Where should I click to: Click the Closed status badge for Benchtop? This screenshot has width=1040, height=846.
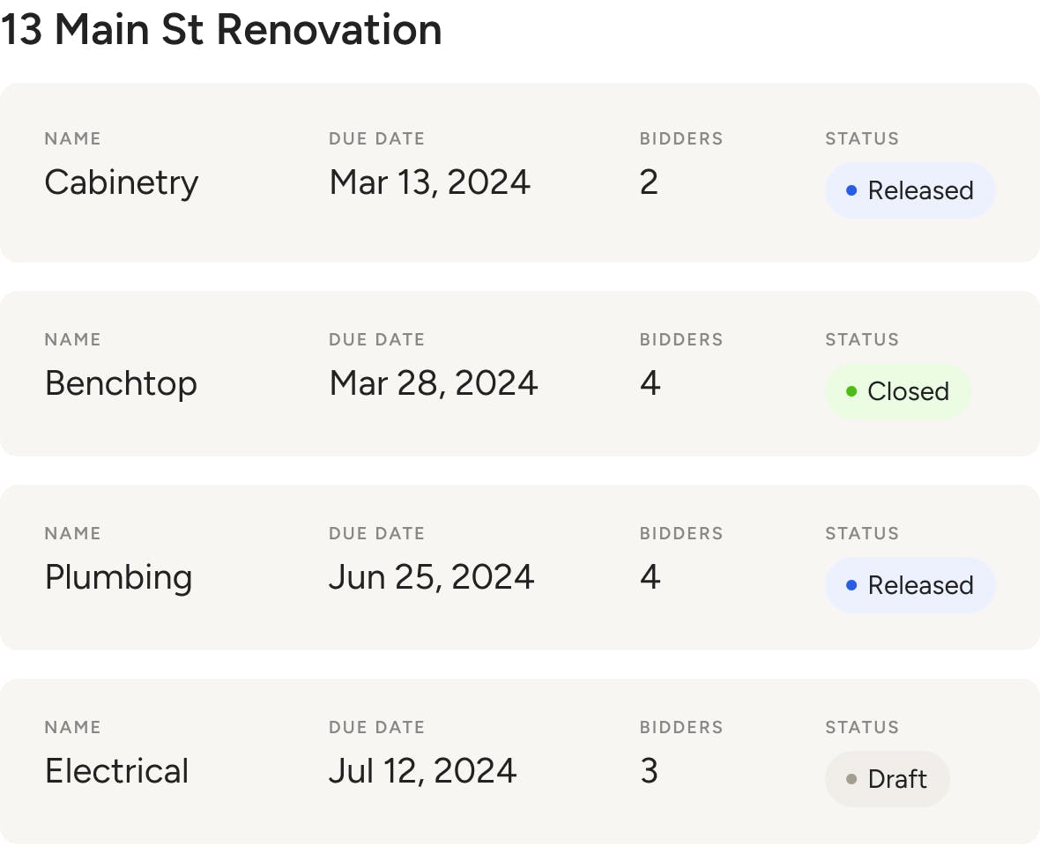point(898,391)
